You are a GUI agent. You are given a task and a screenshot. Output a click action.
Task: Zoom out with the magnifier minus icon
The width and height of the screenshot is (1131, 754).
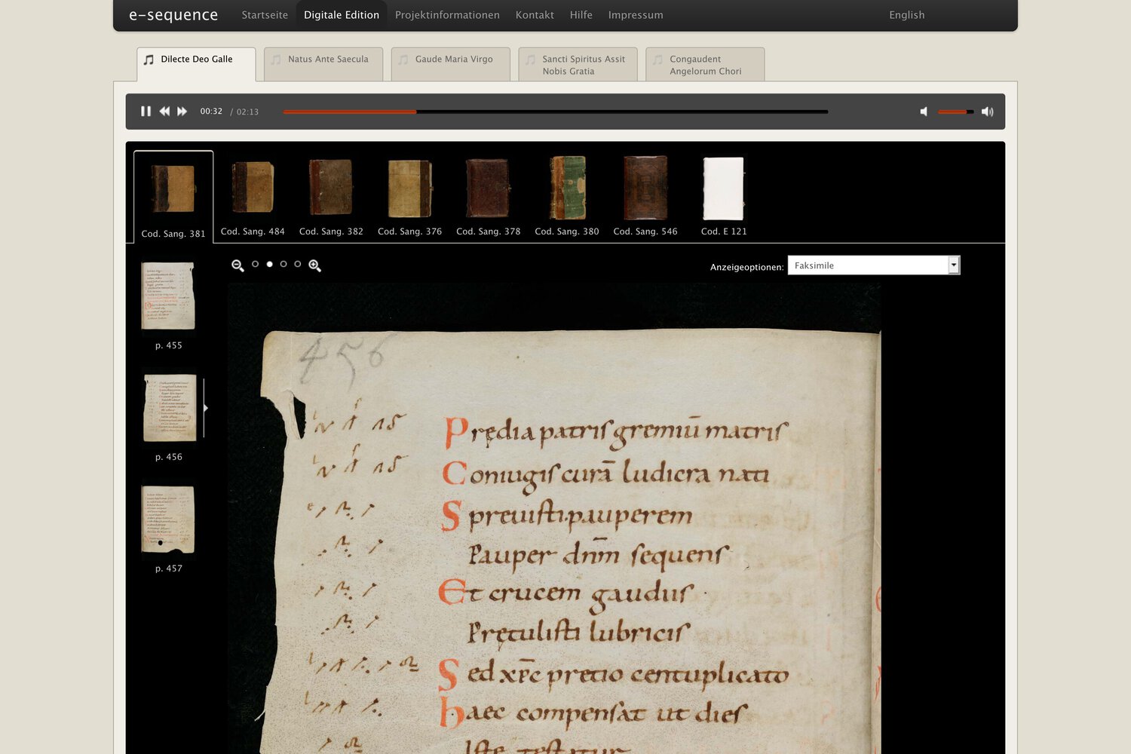point(238,265)
